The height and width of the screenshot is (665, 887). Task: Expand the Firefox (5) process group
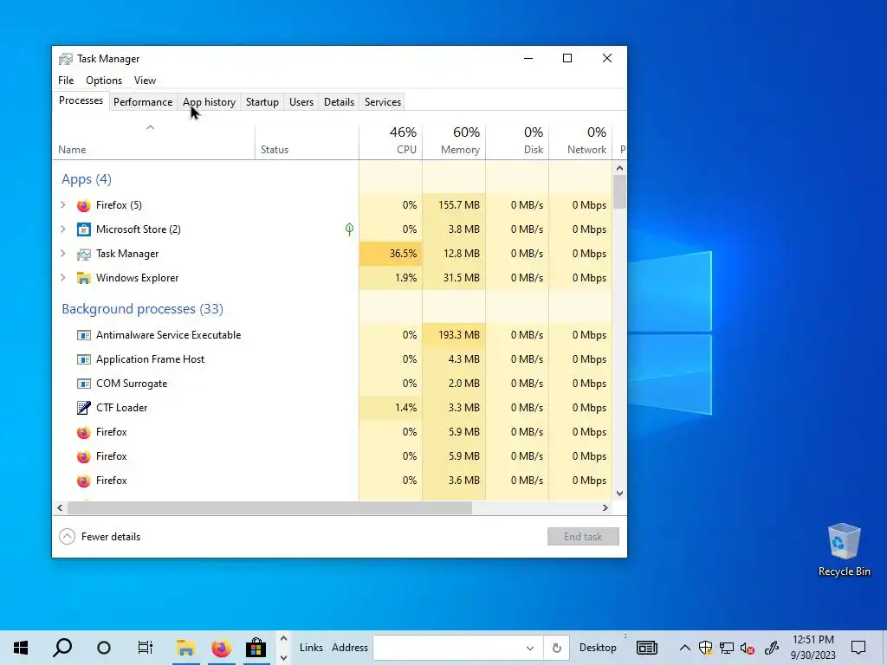pos(63,205)
